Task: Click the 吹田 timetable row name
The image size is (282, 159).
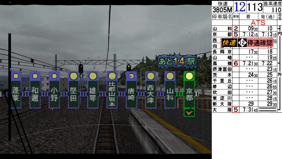Action: [222, 92]
